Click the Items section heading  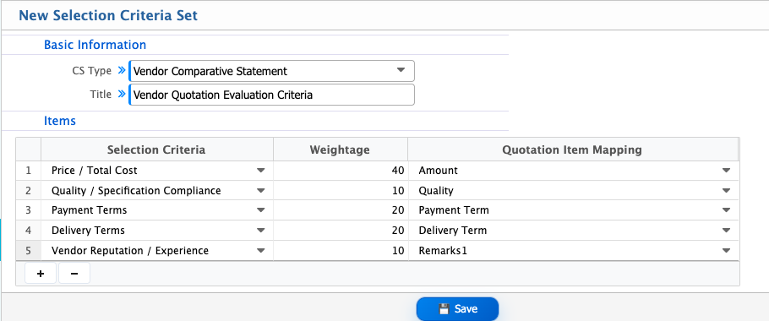(60, 121)
